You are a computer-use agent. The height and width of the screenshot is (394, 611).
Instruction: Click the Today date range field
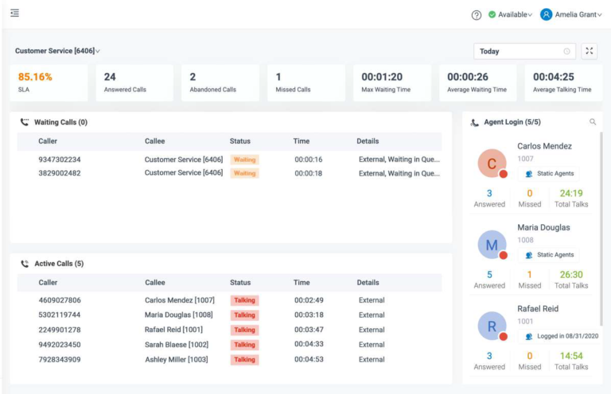point(517,52)
